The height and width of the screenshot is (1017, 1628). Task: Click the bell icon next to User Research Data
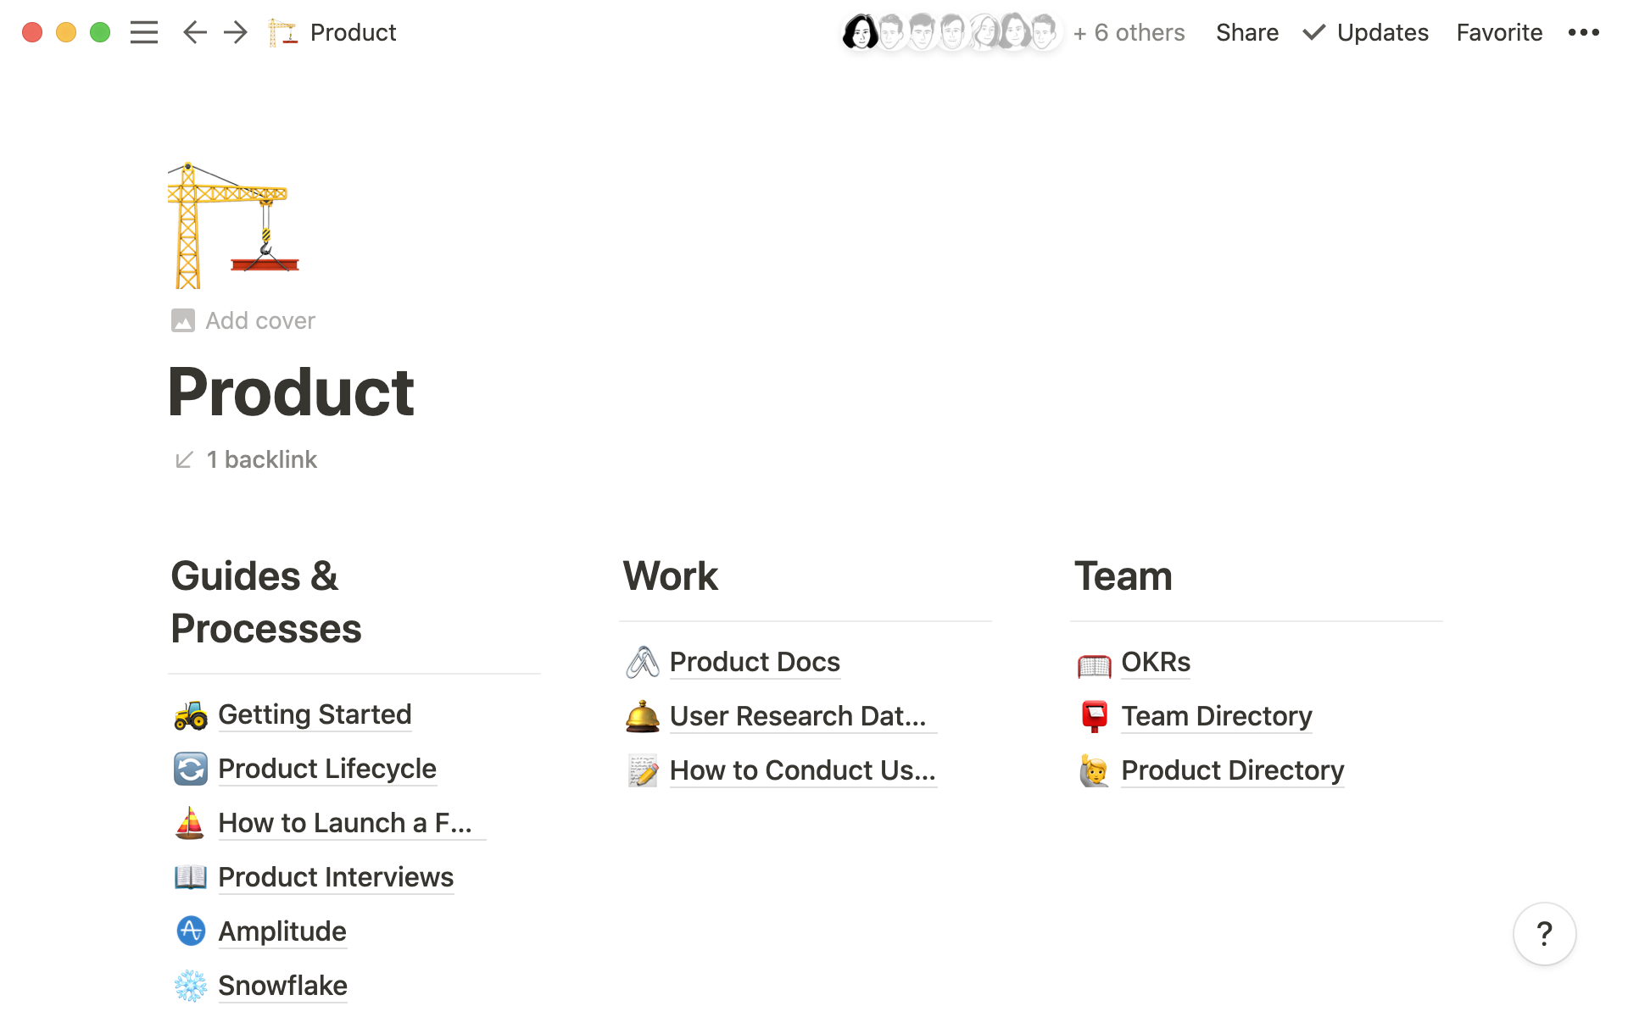click(x=643, y=716)
